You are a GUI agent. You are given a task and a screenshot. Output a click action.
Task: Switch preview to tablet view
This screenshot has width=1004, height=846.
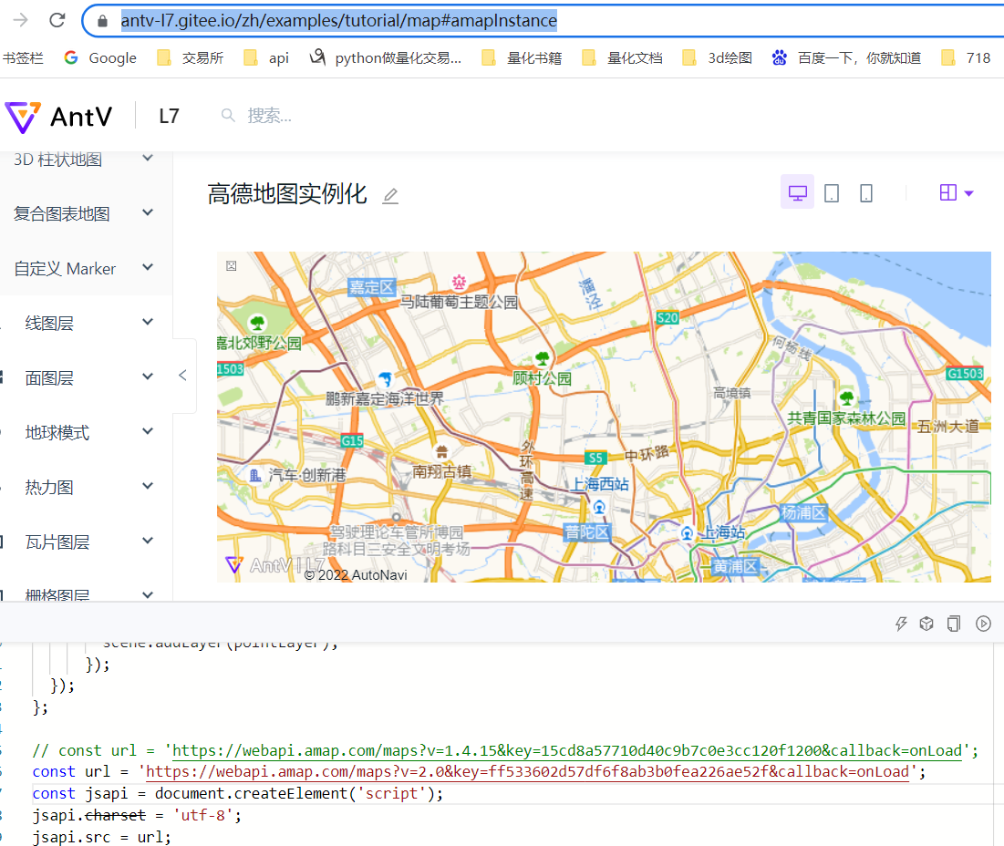831,192
